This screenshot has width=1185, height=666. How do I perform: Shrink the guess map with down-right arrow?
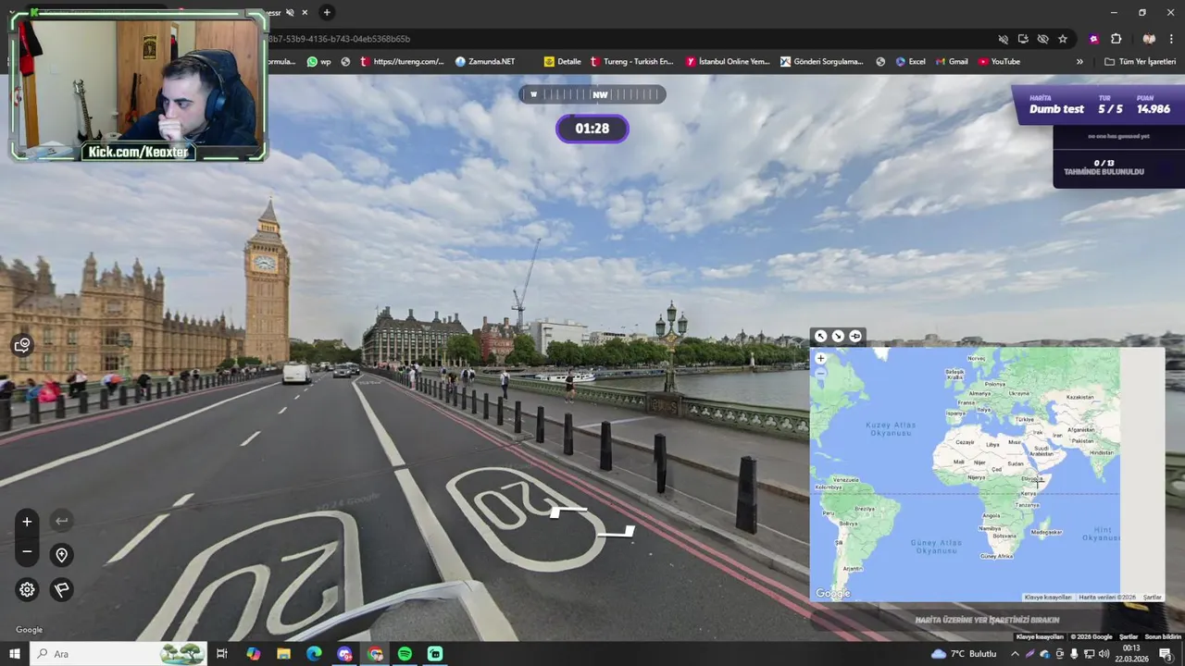point(838,336)
